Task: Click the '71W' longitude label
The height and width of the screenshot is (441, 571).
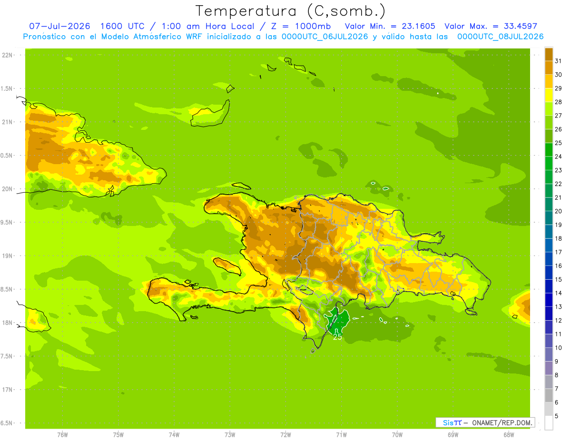Action: tap(341, 435)
